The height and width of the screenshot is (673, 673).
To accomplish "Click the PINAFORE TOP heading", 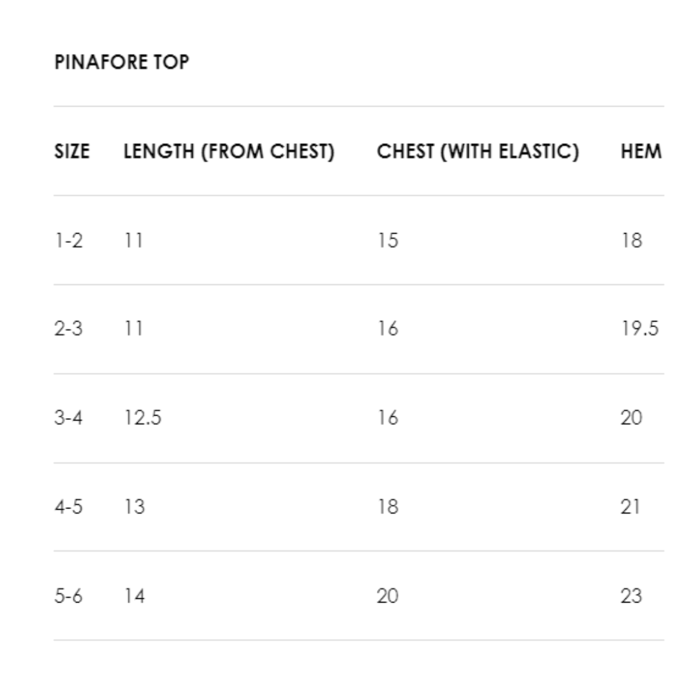I will (x=122, y=62).
